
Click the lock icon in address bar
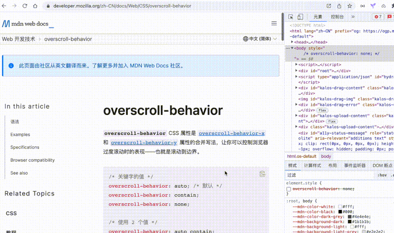(x=48, y=6)
